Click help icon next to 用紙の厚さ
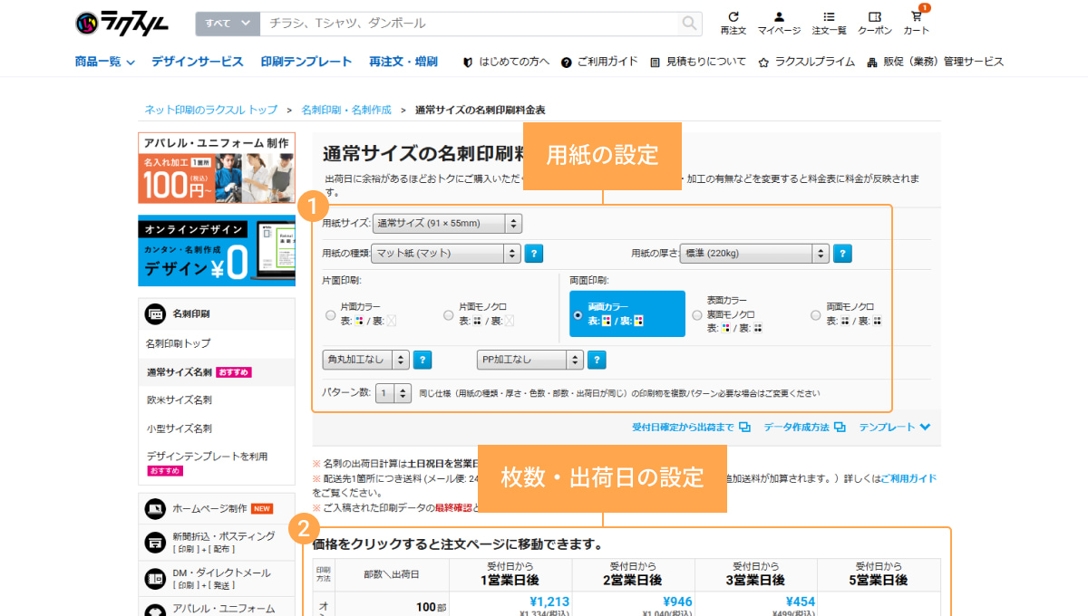The image size is (1088, 616). click(842, 254)
